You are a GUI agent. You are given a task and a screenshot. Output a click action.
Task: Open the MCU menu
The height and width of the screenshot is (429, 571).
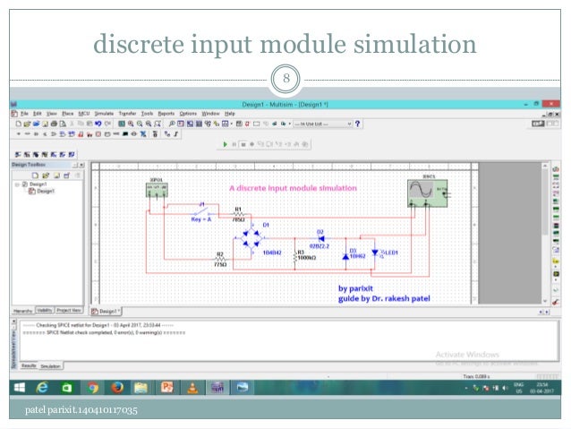[84, 114]
